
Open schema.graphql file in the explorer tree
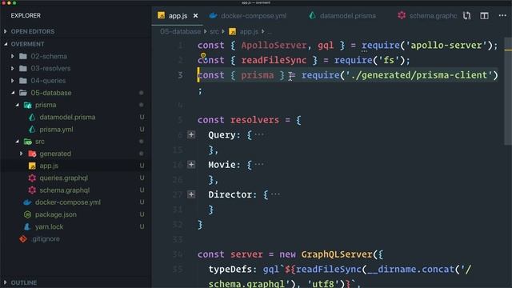[64, 190]
